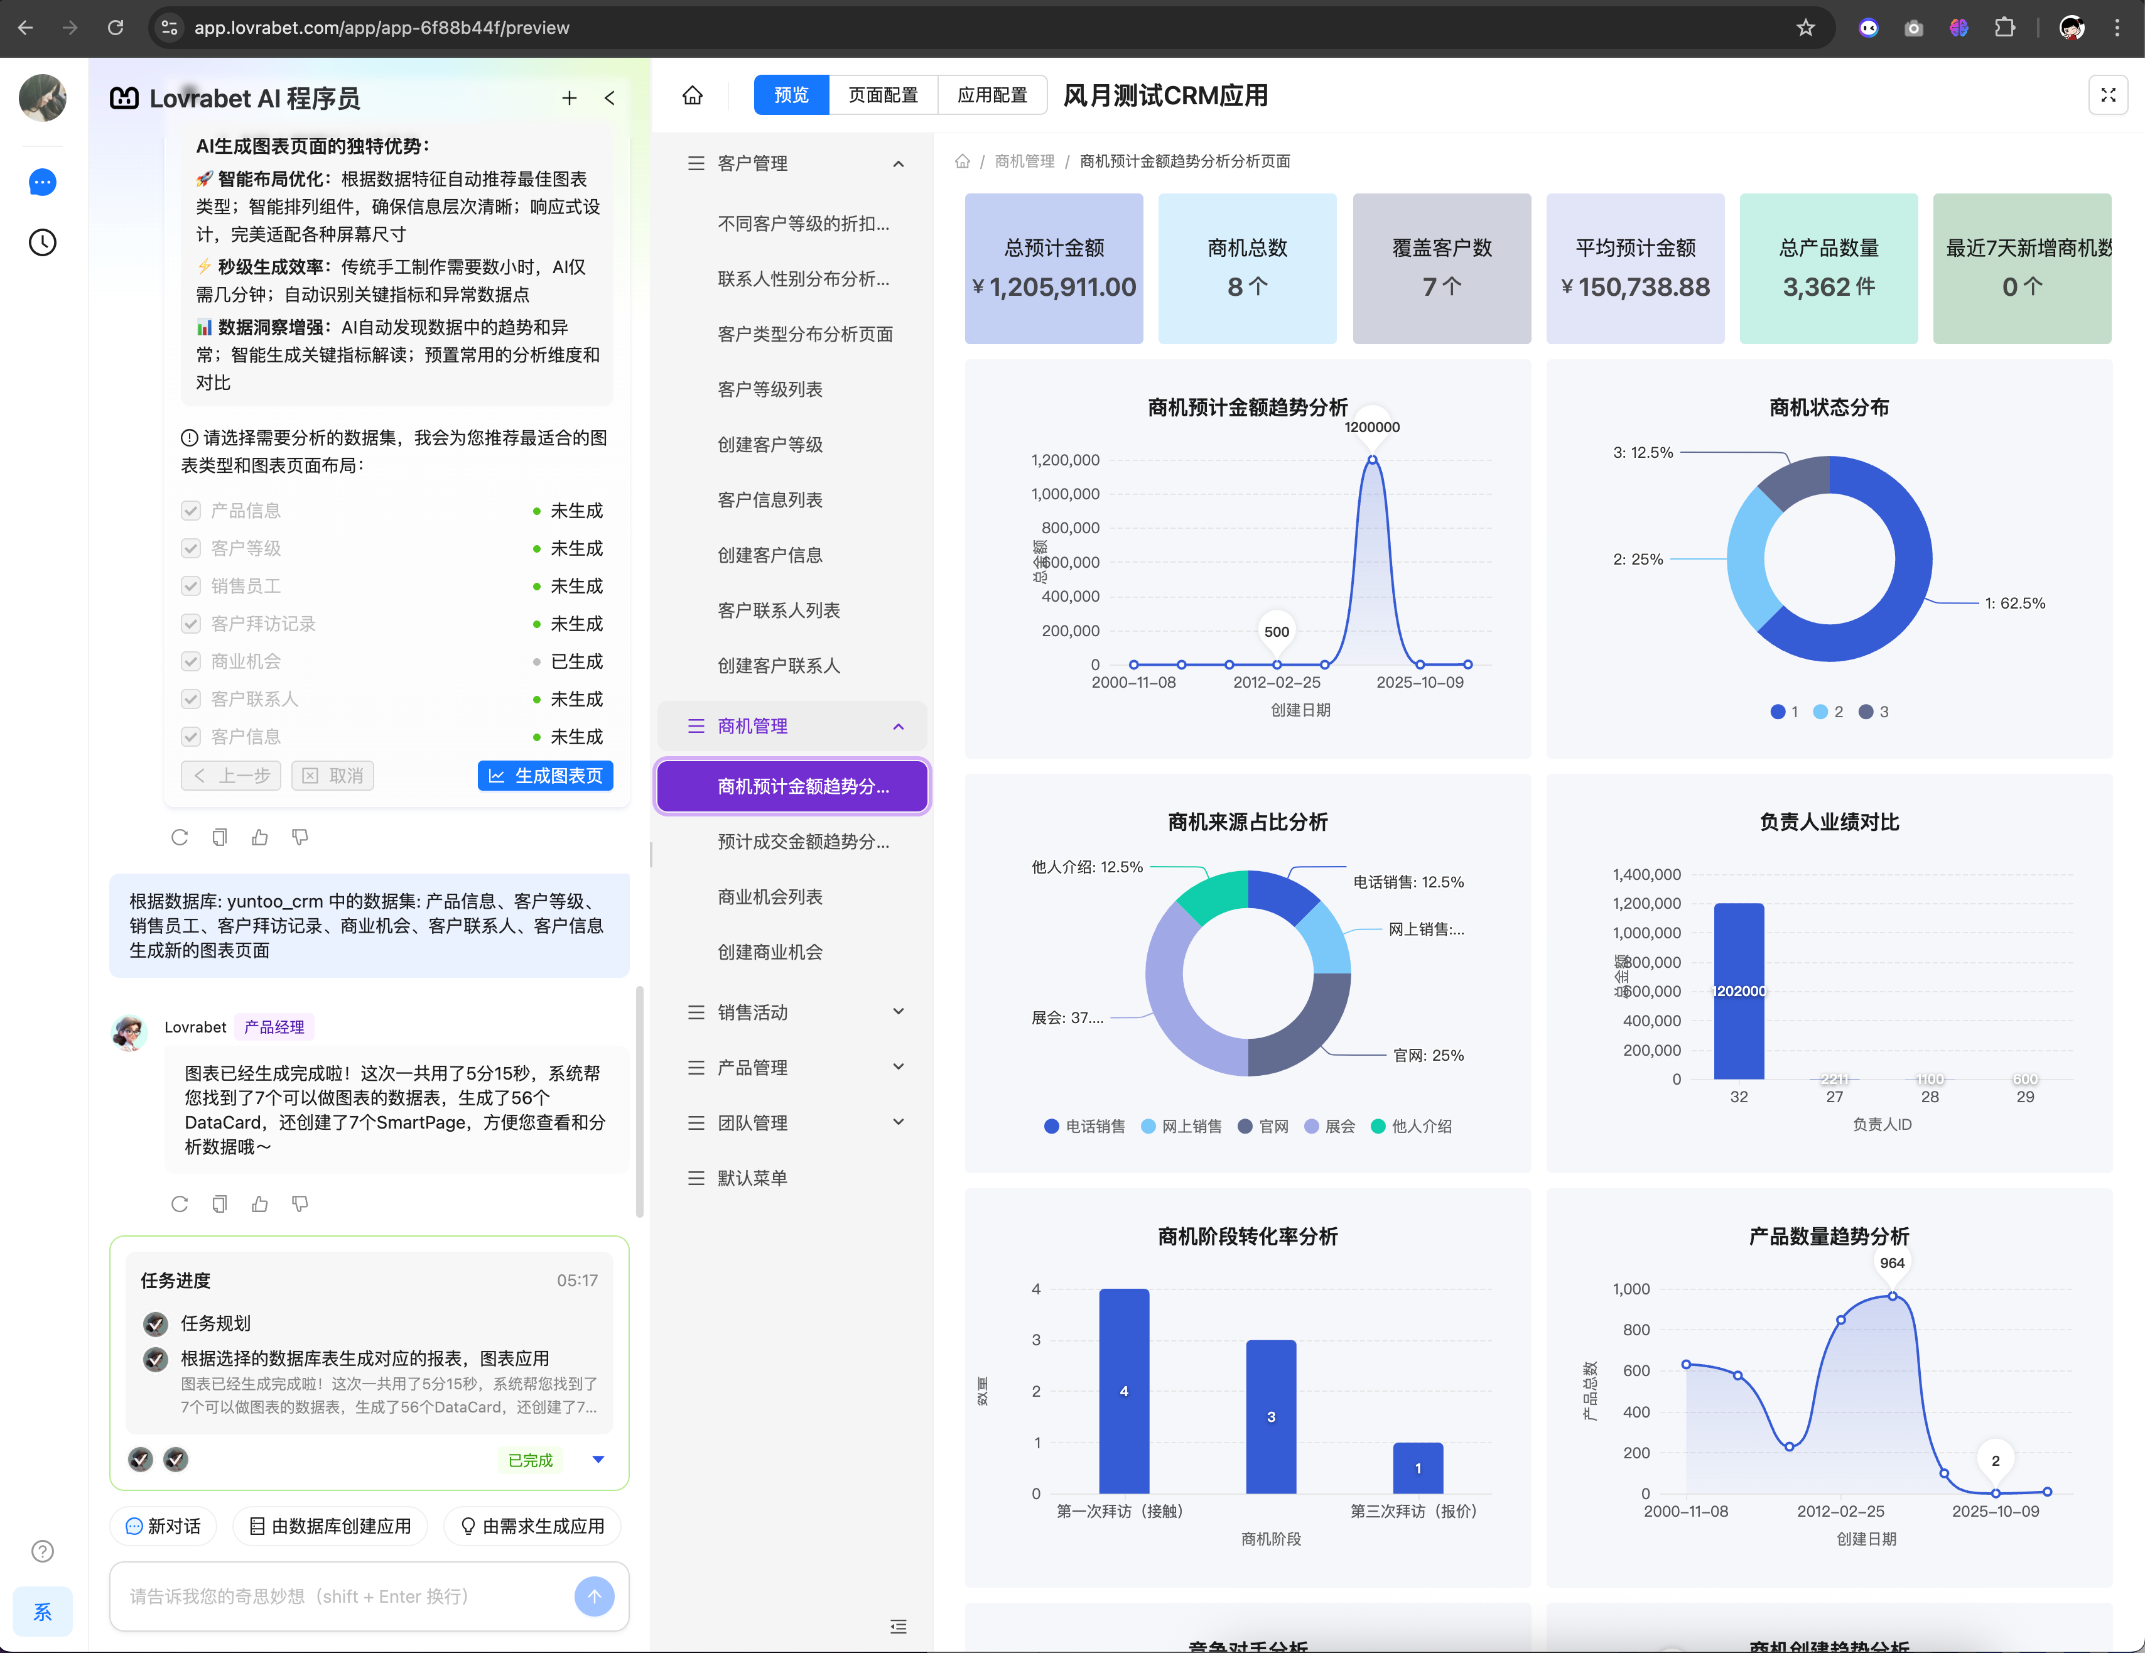Click the 上一步 button
The height and width of the screenshot is (1653, 2145).
point(231,776)
